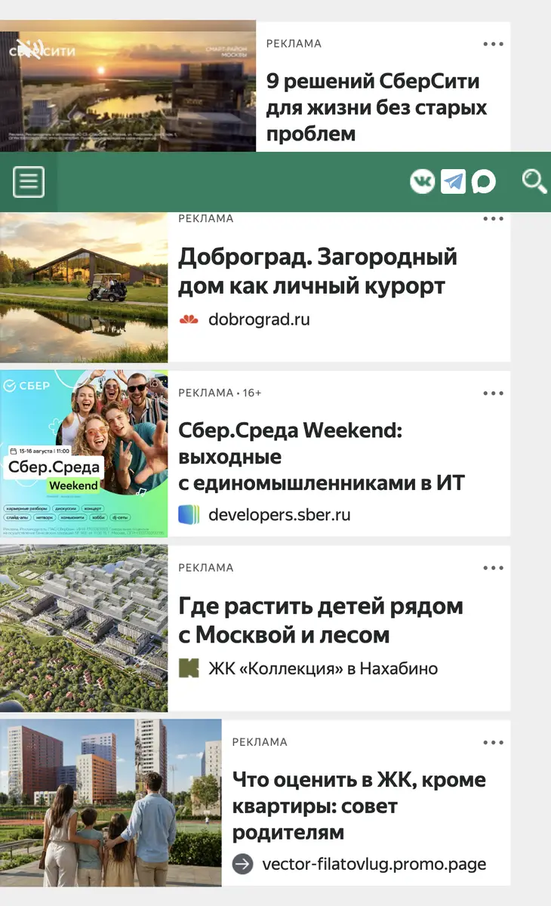Open options menu for the Доброград ad
Screen dimensions: 551x906
click(x=493, y=219)
